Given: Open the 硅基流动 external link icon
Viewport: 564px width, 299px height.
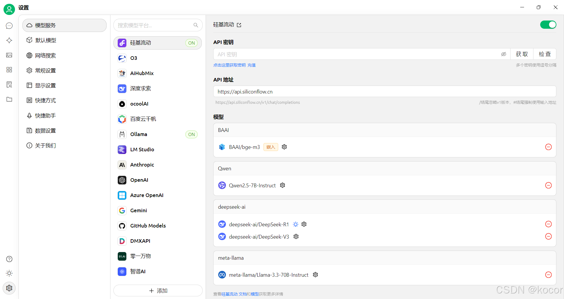Looking at the screenshot, I should coord(239,25).
